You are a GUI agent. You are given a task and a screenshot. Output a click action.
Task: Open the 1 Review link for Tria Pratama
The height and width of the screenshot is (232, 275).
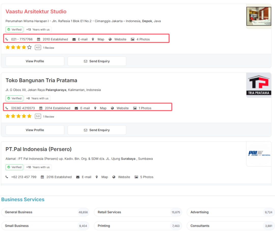(49, 117)
